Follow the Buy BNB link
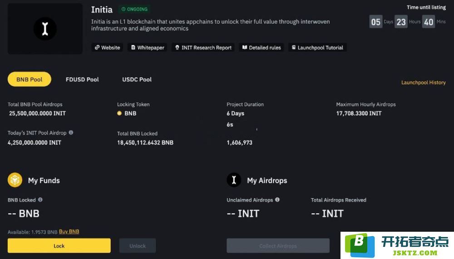The width and height of the screenshot is (454, 259). (69, 231)
